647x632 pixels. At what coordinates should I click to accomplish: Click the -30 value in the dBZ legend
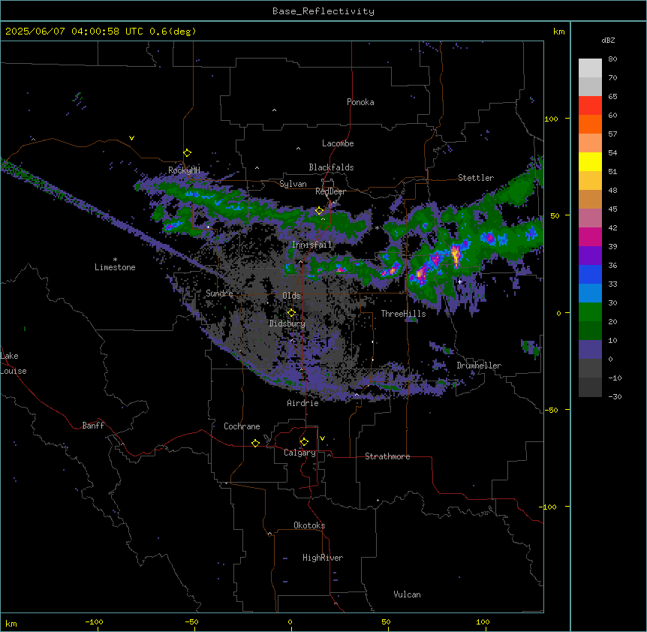click(615, 397)
